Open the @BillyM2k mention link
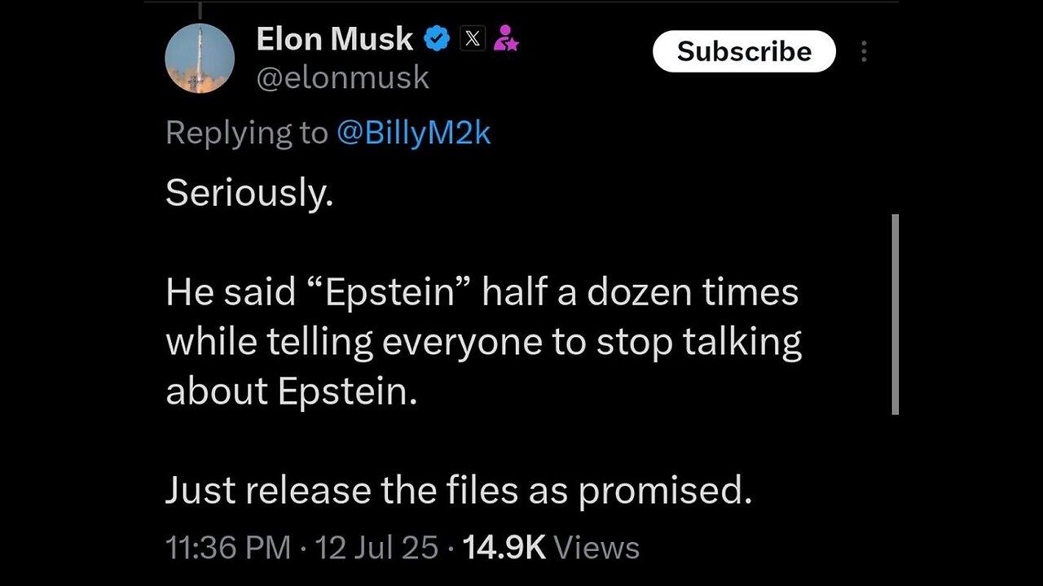The image size is (1043, 586). tap(414, 132)
